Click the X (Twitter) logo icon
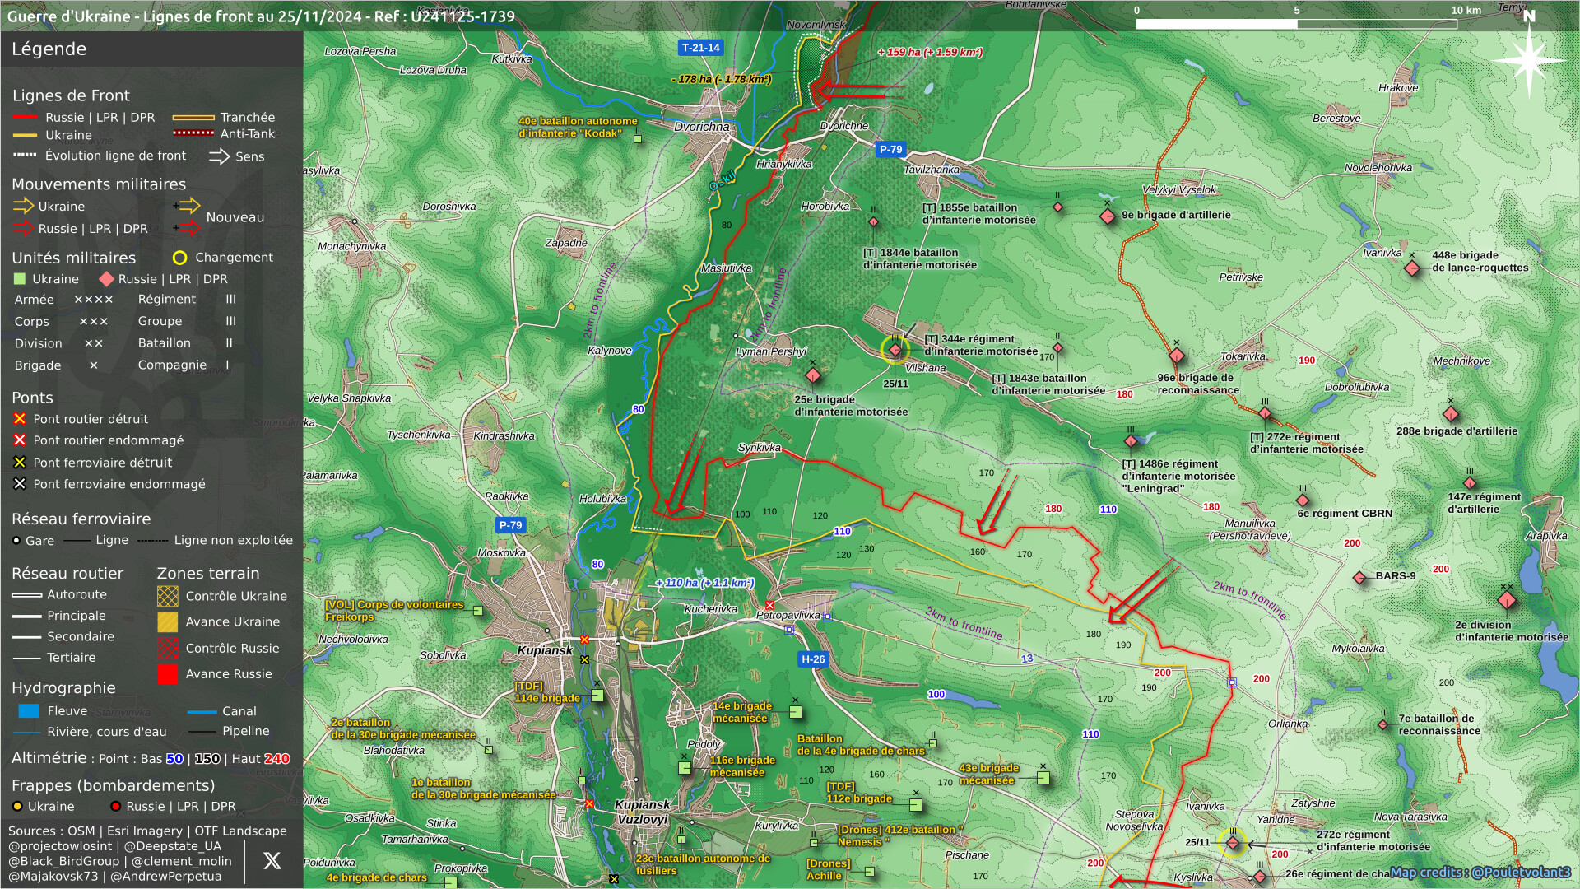 point(272,861)
